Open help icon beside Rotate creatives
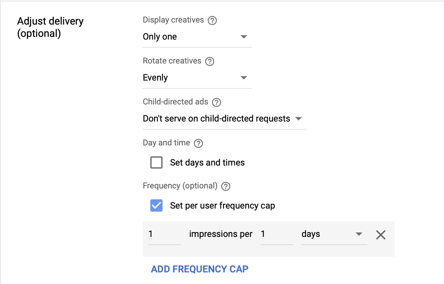Screen dimensions: 444x284 click(x=210, y=61)
